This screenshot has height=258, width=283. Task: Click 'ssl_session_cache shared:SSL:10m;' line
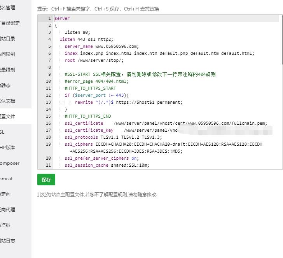(x=107, y=165)
